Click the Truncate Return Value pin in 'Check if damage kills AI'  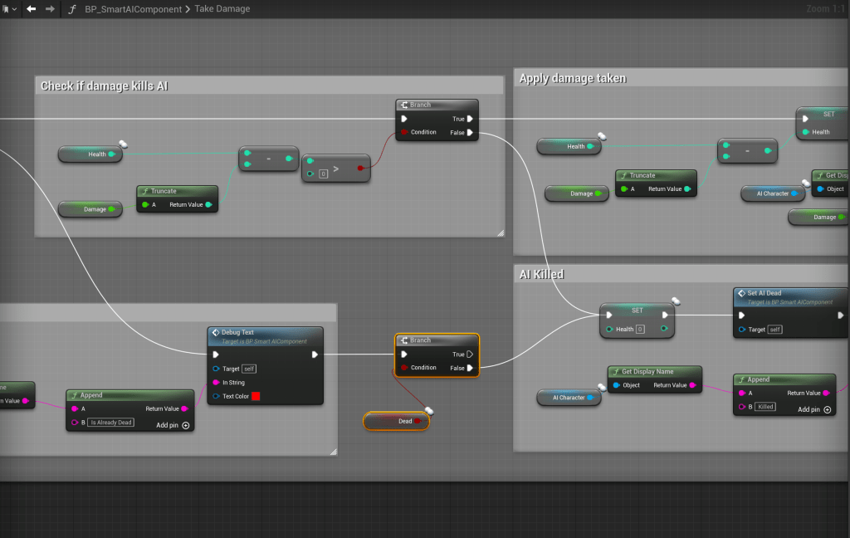click(208, 204)
